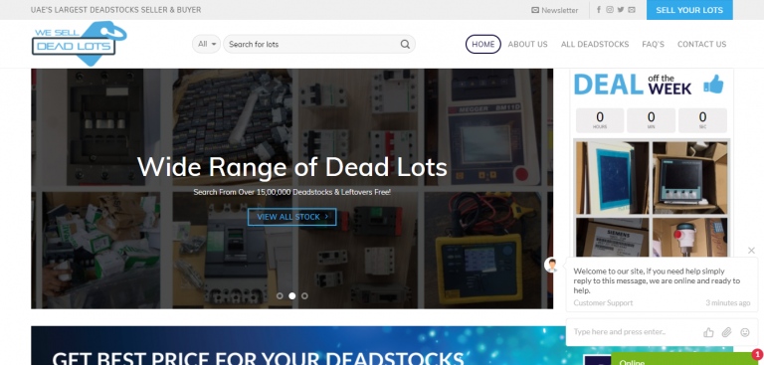Screen dimensions: 764x365
Task: Open the Instagram icon in top bar
Action: click(x=610, y=10)
